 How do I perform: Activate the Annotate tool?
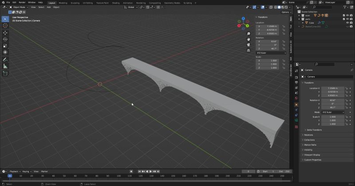(5, 60)
